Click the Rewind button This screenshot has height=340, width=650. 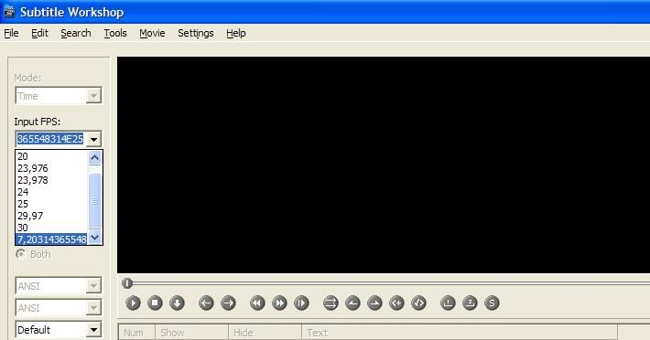click(257, 303)
